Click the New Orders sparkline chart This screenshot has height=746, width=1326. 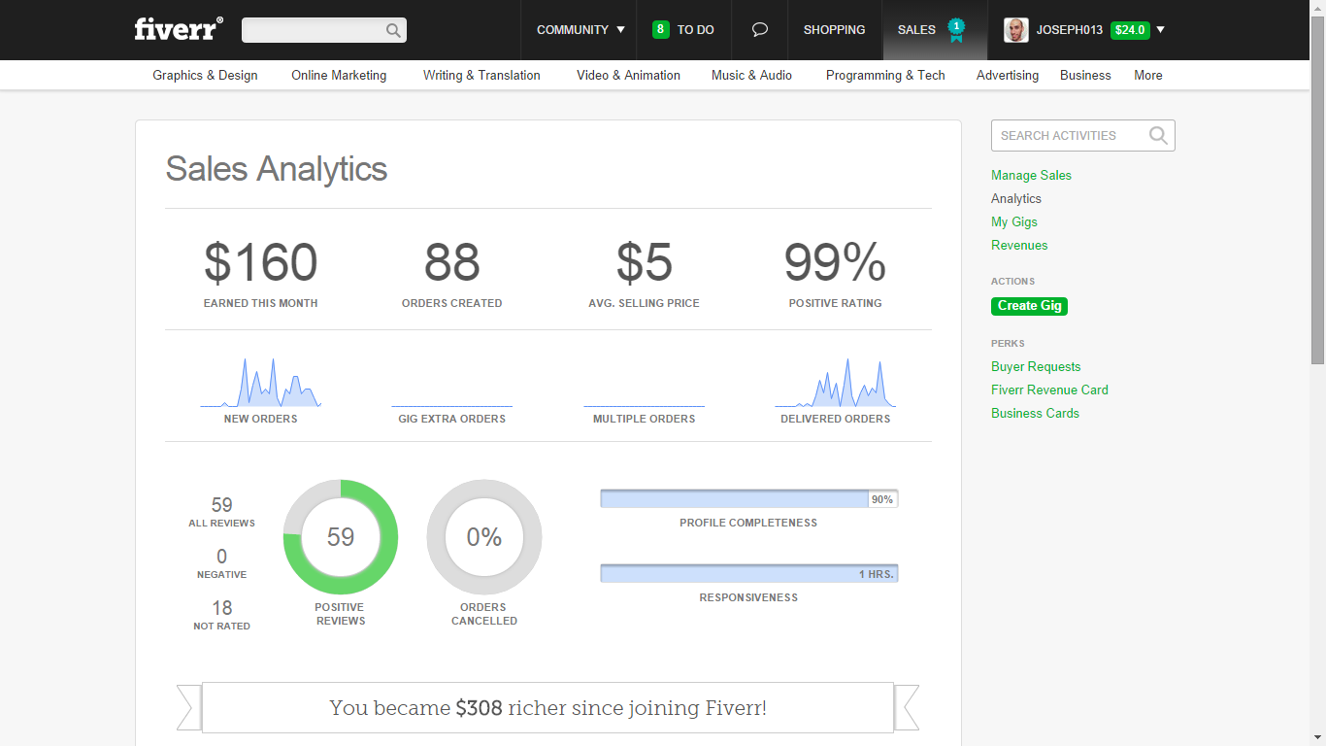point(260,382)
